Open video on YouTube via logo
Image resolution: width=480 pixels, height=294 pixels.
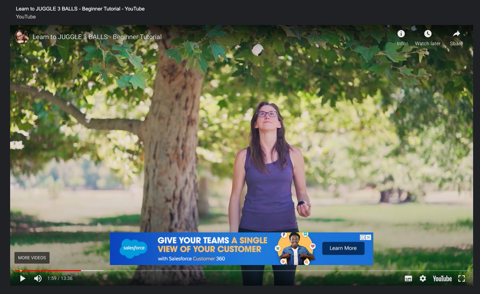[442, 278]
